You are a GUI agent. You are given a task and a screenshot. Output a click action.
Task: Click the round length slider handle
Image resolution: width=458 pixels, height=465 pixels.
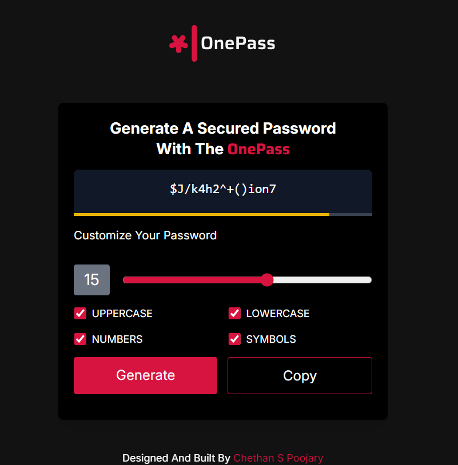(267, 280)
